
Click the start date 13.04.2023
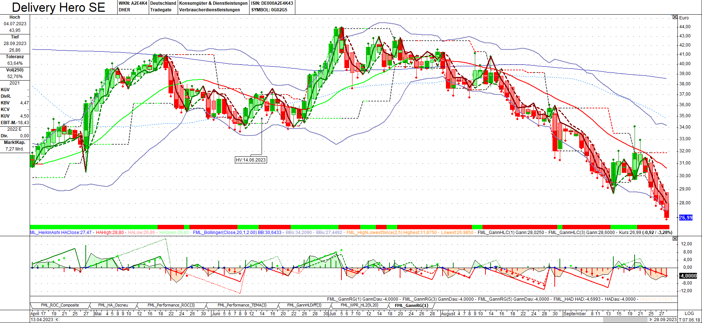pyautogui.click(x=42, y=320)
